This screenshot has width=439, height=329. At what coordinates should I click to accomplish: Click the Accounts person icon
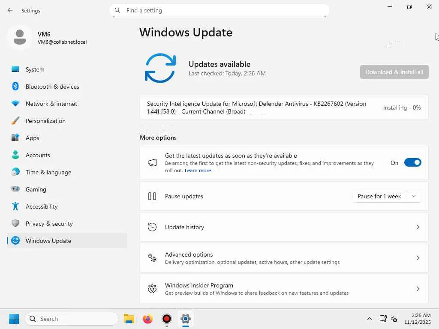[x=15, y=155]
